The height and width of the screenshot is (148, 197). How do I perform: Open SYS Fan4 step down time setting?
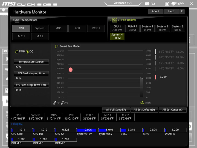coord(31,85)
